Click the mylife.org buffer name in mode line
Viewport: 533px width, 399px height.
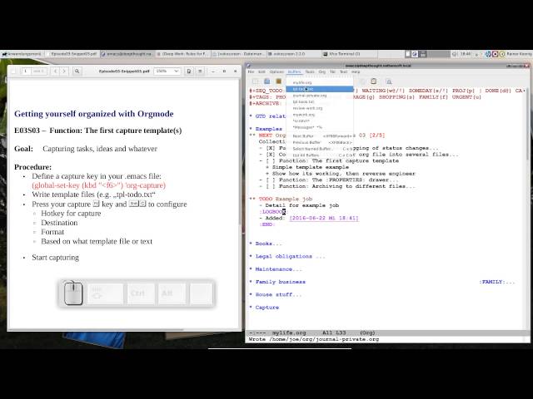(x=289, y=333)
